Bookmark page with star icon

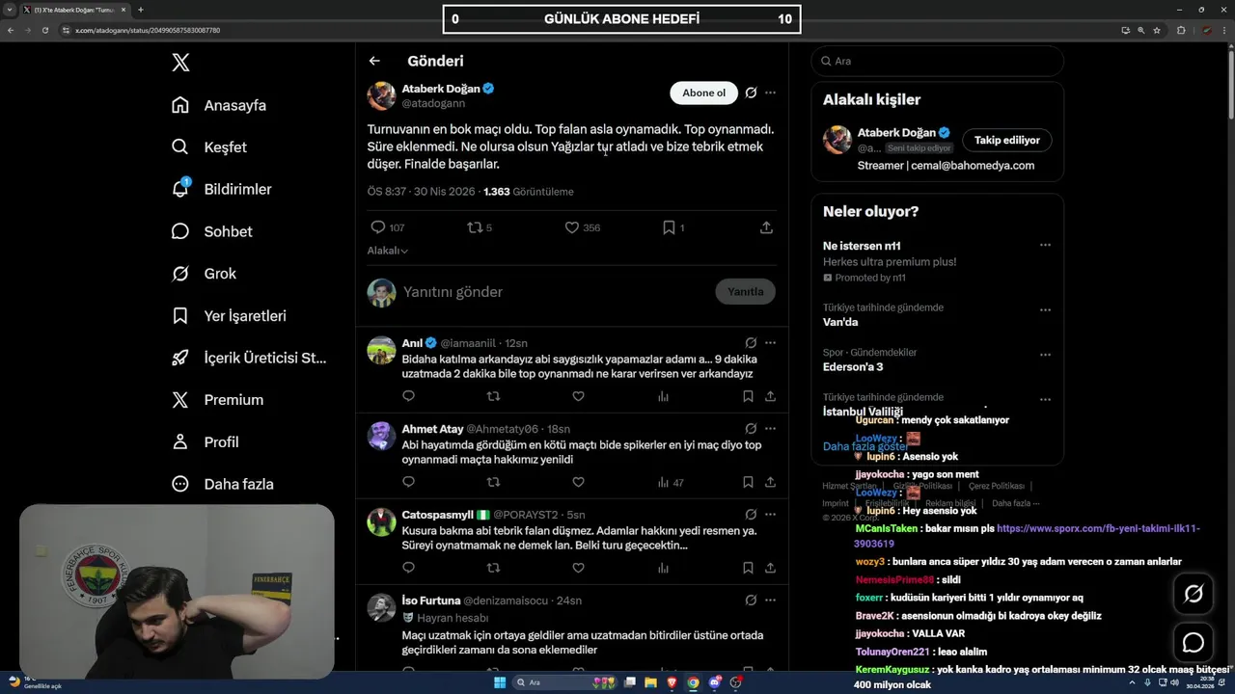click(x=1158, y=30)
